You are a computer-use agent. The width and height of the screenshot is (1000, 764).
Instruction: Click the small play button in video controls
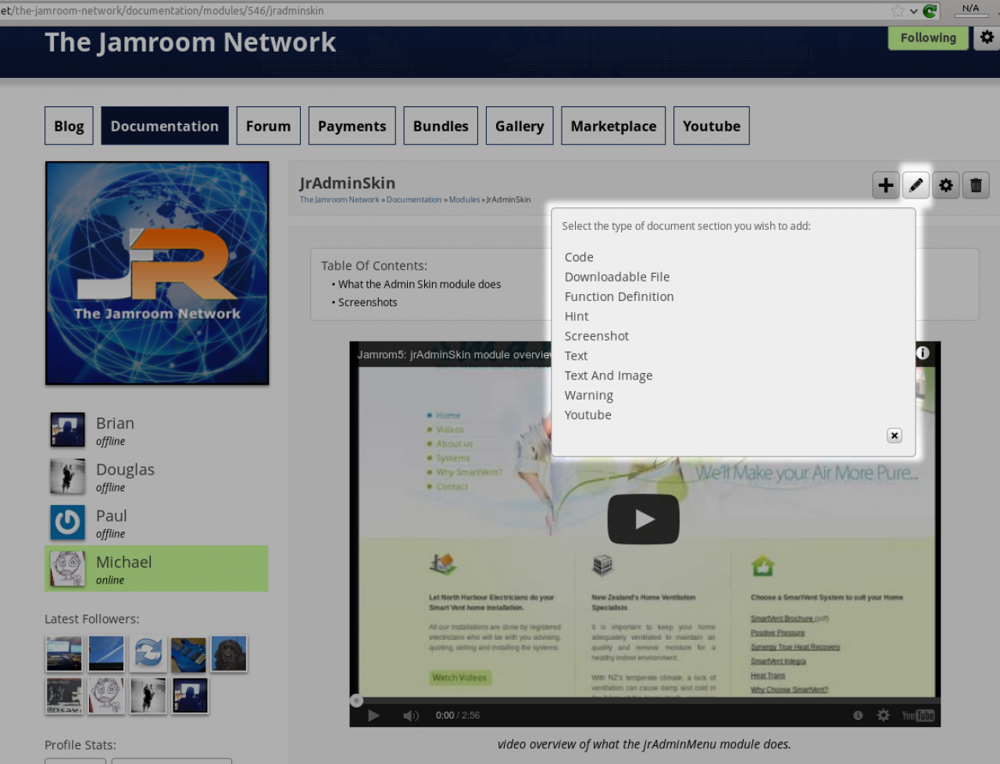click(373, 716)
